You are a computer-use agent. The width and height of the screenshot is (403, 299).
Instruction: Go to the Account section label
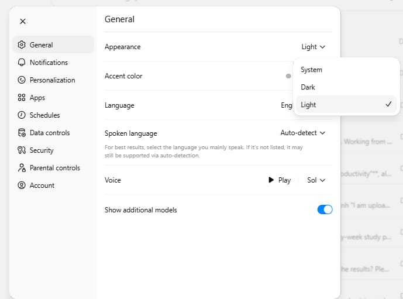(x=42, y=185)
